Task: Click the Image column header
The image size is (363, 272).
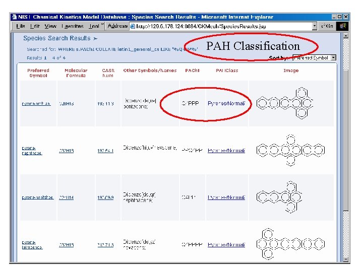Action: (x=291, y=71)
